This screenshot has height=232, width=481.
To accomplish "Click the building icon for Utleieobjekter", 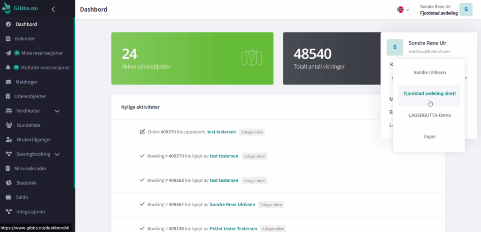I will [x=8, y=96].
